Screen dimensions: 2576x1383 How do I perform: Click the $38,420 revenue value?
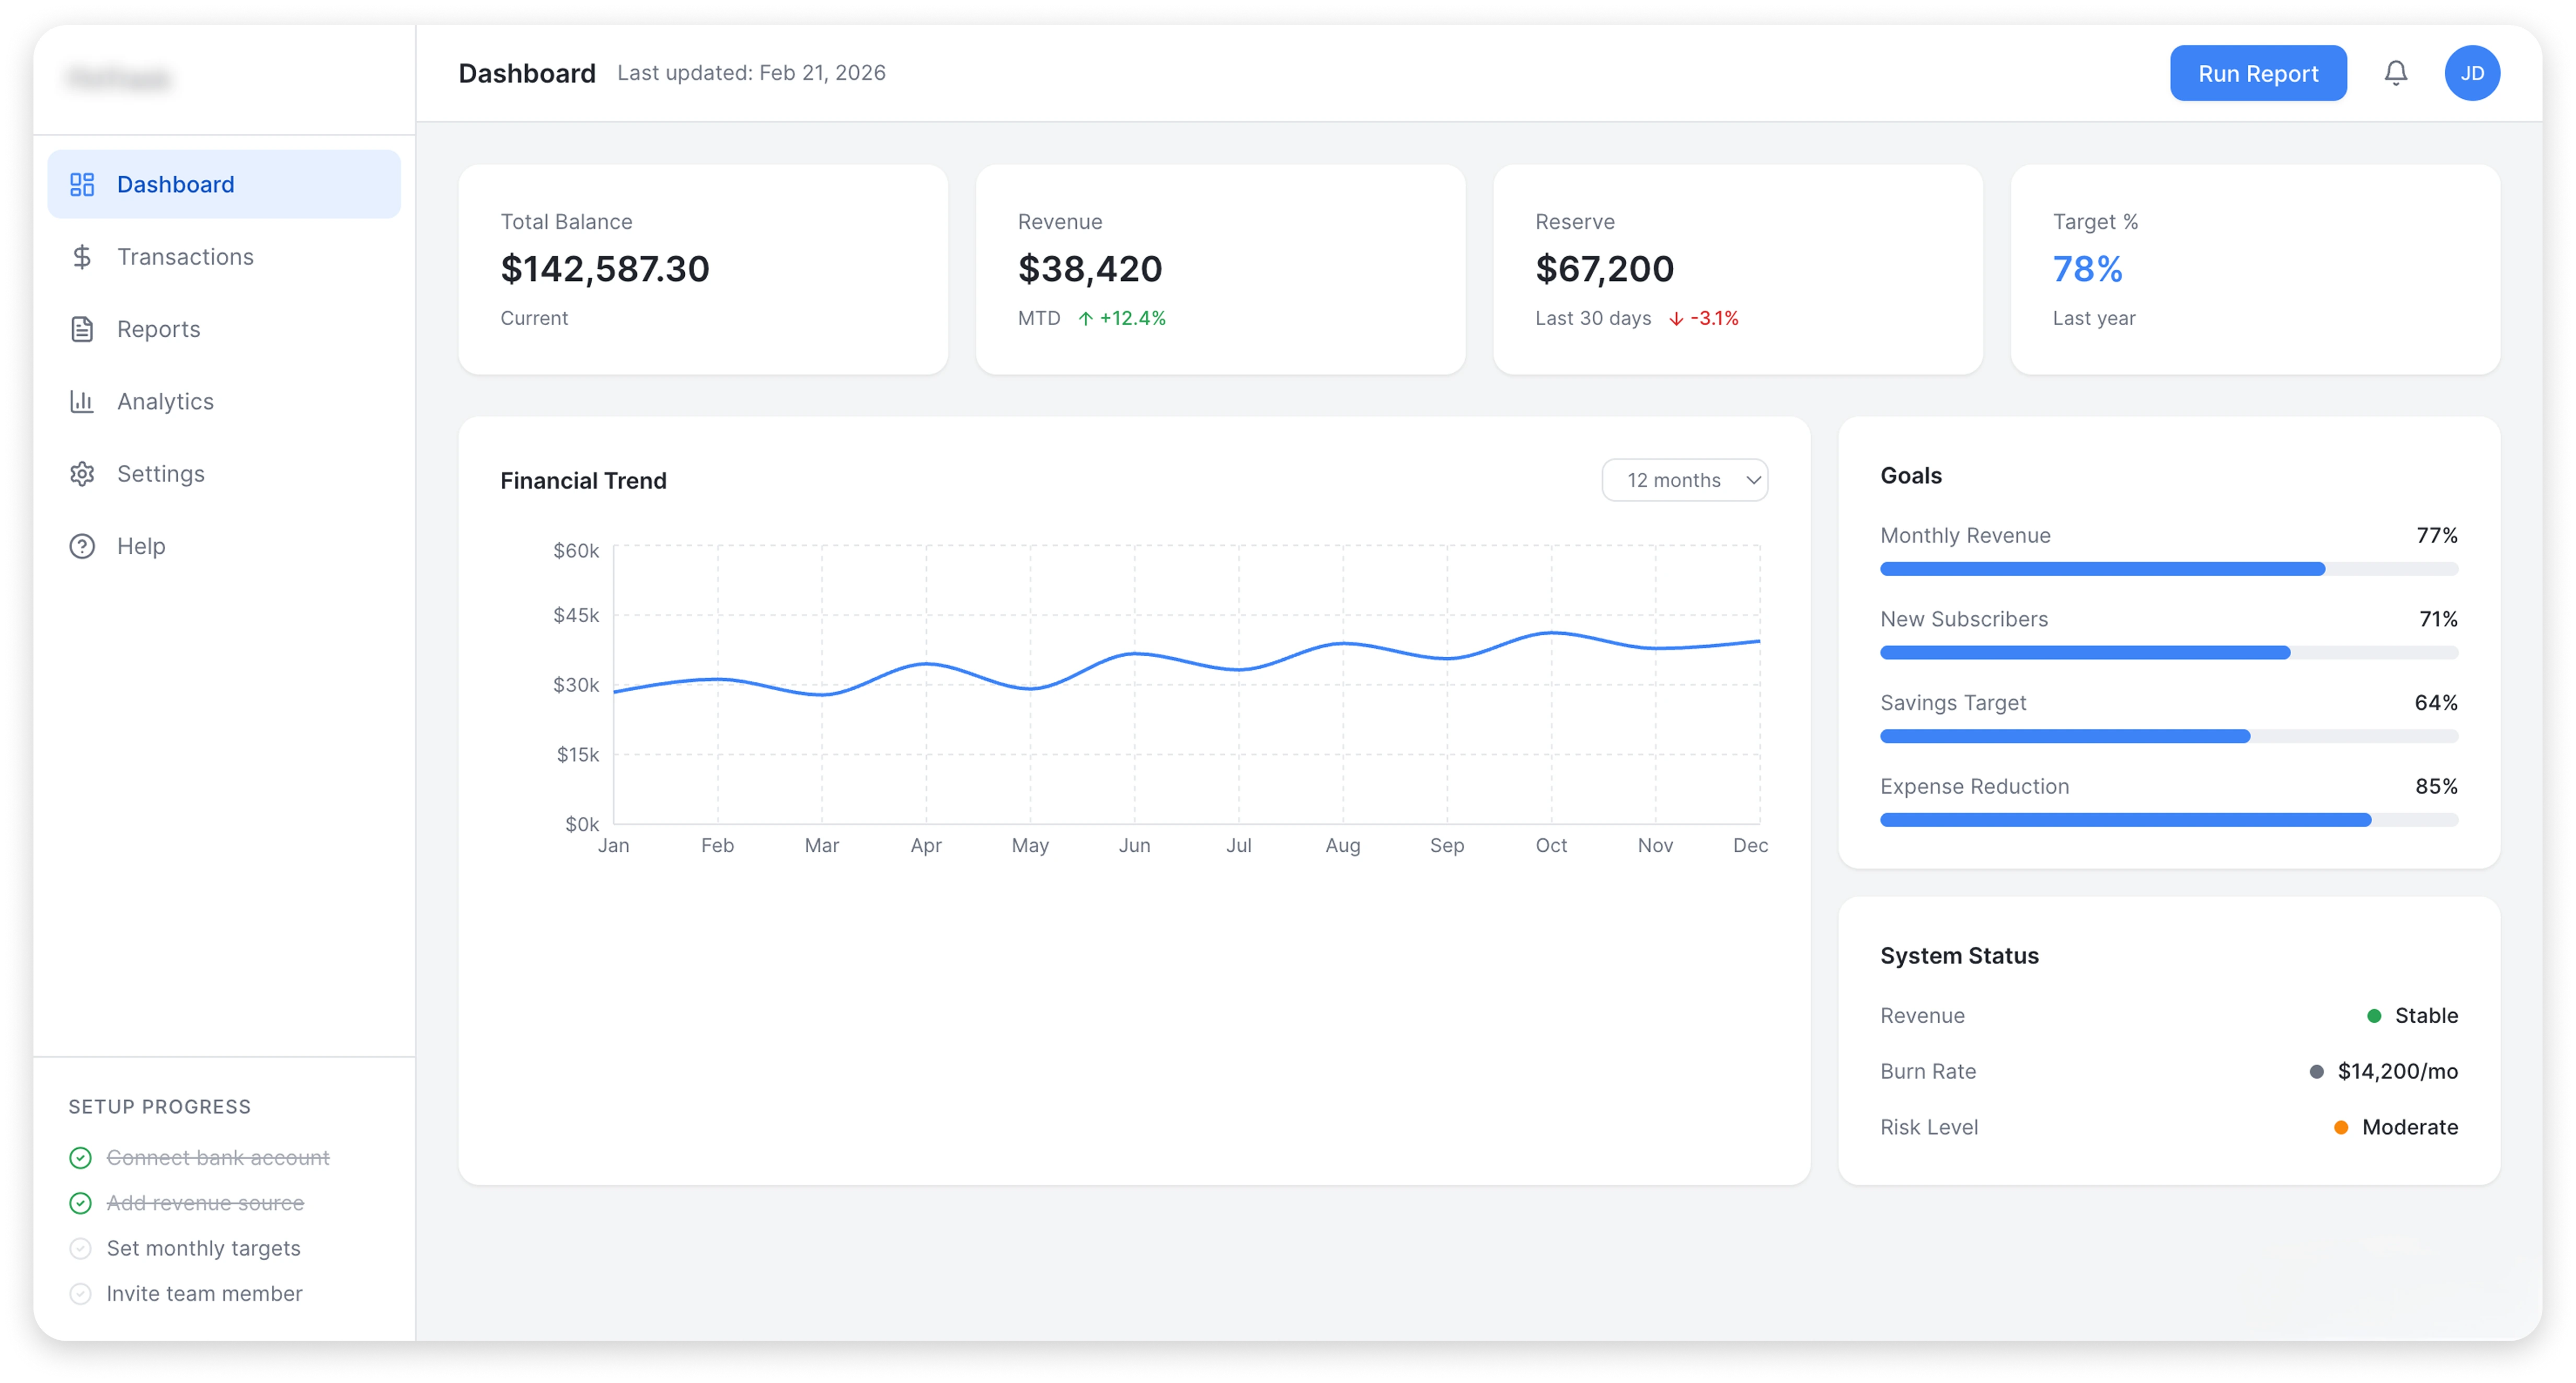point(1089,269)
